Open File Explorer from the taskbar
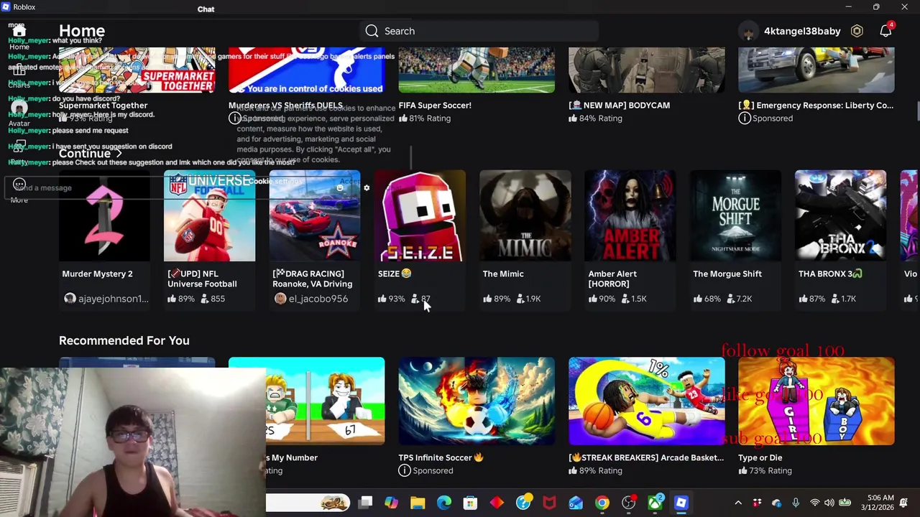Screen dimensions: 920x517 pos(418,503)
